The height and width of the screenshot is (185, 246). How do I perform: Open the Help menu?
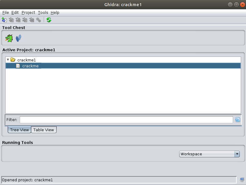(55, 13)
